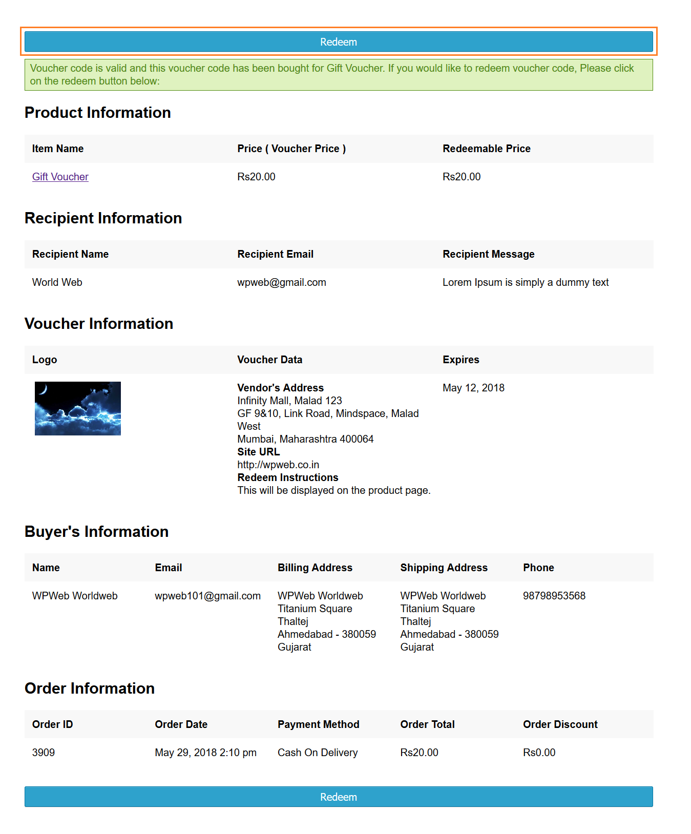Click the Product Information heading
The height and width of the screenshot is (834, 691).
click(98, 113)
